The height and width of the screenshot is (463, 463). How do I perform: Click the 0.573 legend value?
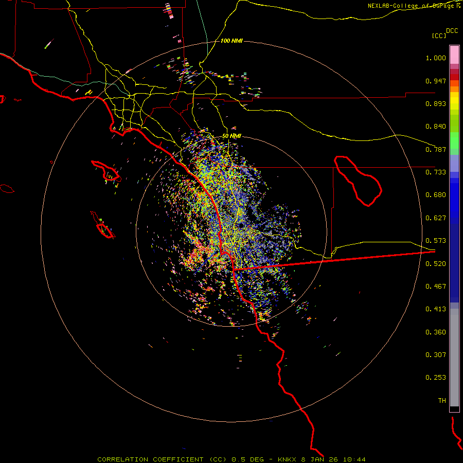[436, 241]
